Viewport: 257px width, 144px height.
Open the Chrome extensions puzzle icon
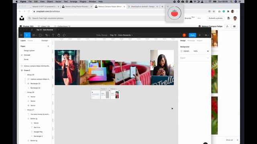[x=228, y=12]
